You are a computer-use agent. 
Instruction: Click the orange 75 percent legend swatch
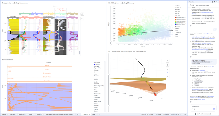coord(175,19)
